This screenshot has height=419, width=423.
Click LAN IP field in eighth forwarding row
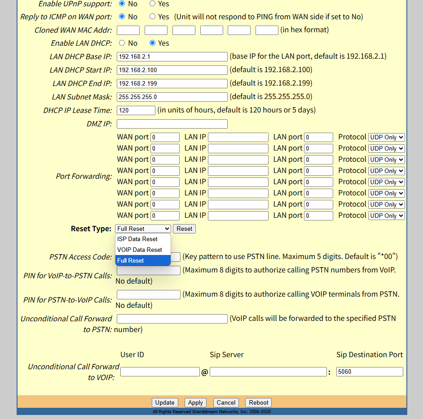coord(238,216)
